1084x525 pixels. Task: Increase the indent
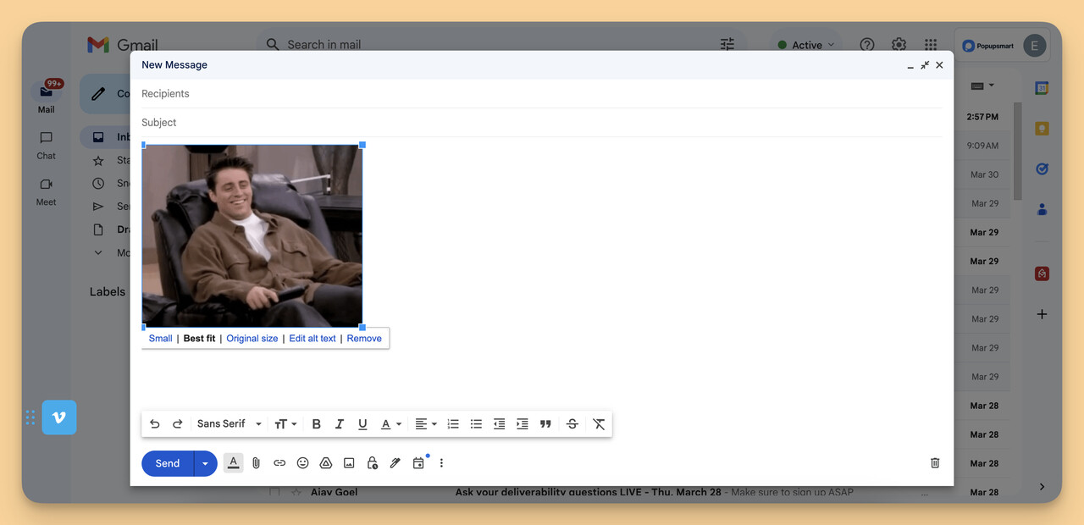523,424
